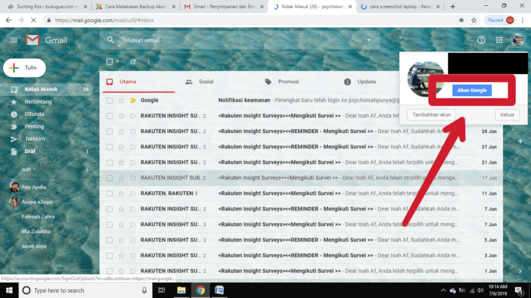Mark the 3 Jun RAKUTEN email important

(133, 256)
